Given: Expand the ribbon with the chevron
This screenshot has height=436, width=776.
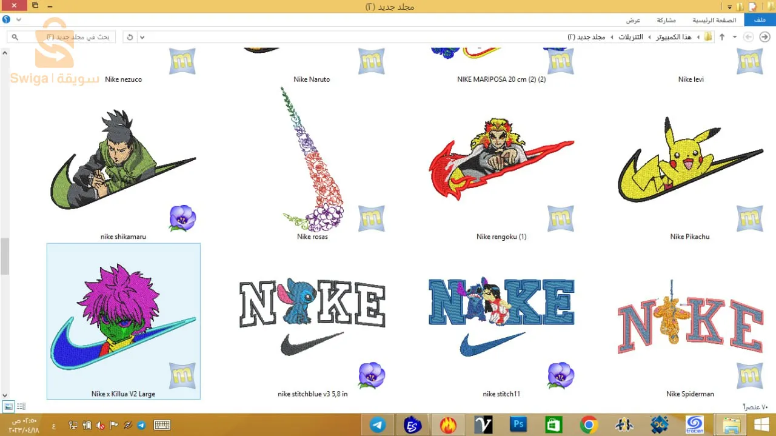Looking at the screenshot, I should point(19,20).
